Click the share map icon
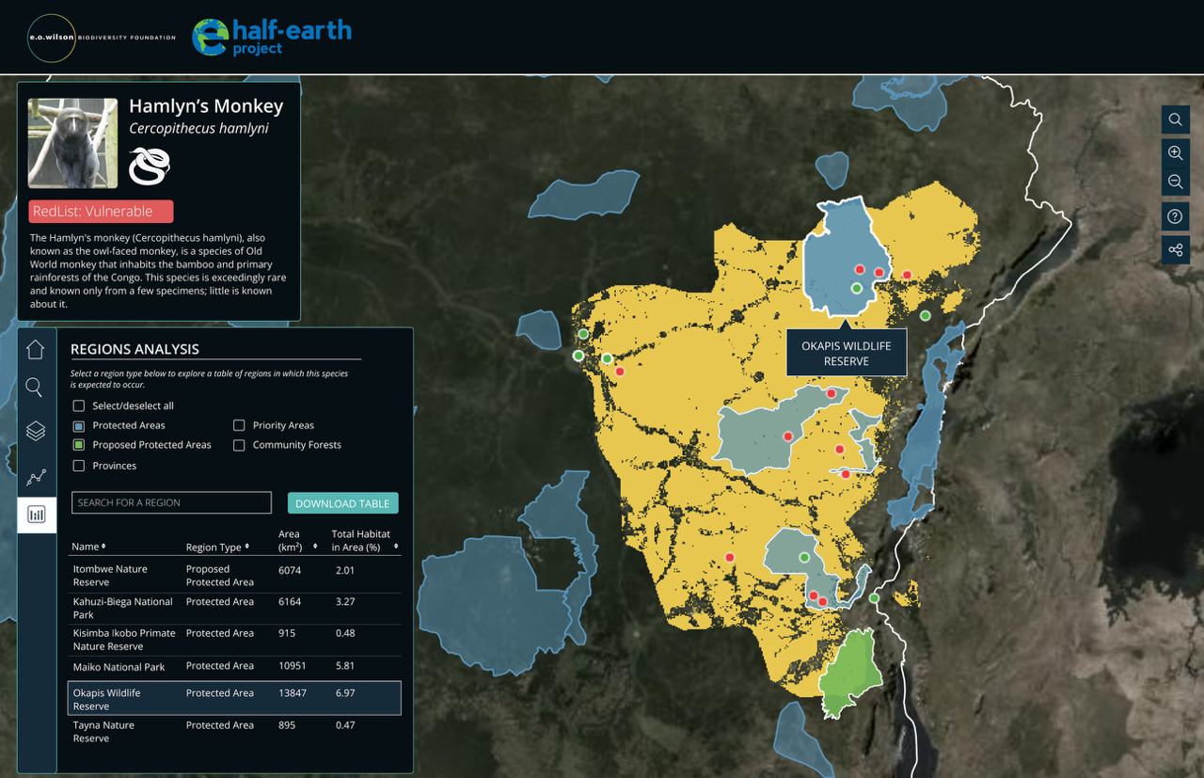 (1175, 249)
